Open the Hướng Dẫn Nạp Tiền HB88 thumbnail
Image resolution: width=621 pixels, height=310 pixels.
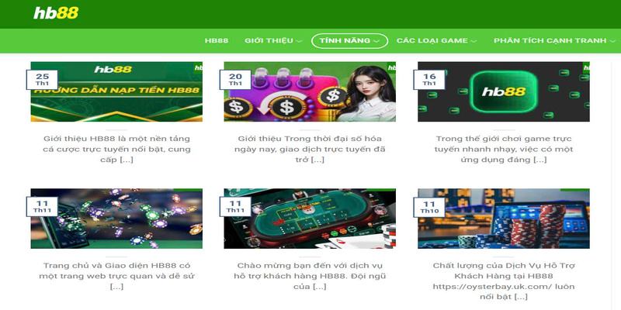coord(116,91)
